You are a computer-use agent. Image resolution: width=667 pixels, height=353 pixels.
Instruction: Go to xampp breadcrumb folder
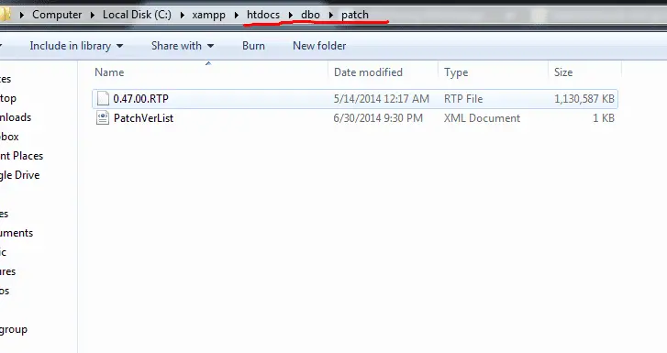click(208, 16)
